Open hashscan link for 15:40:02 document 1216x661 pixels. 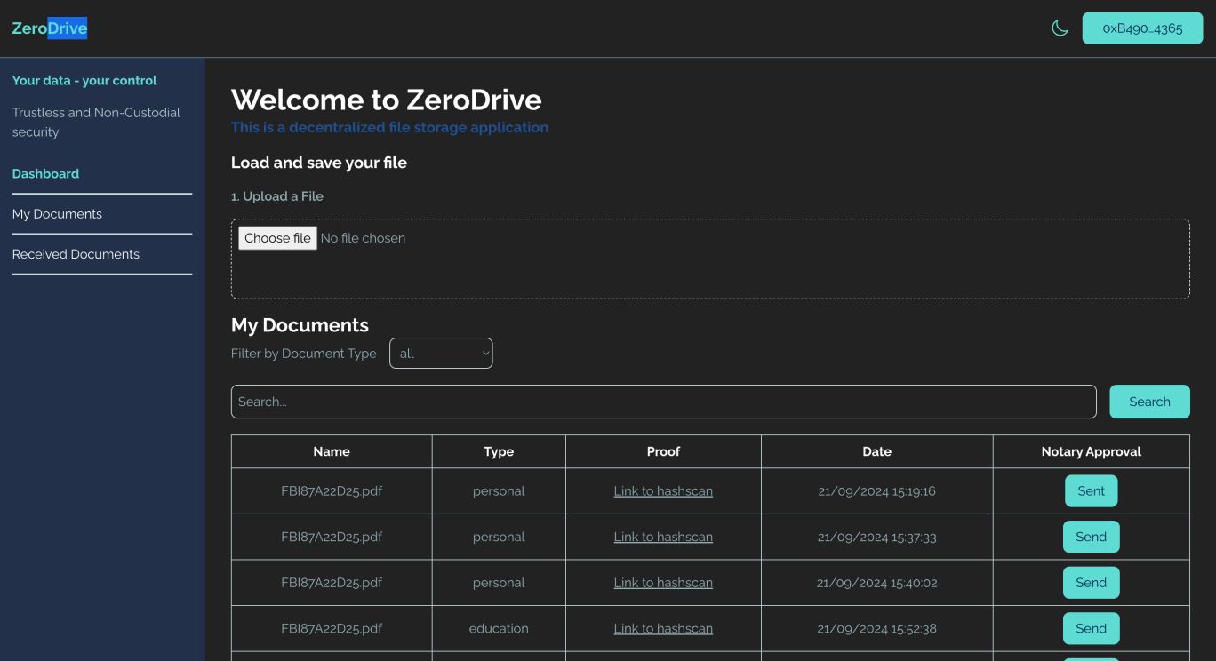[x=663, y=583]
